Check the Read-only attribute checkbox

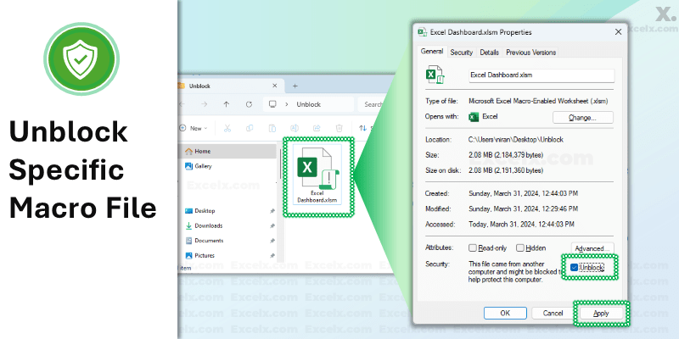[x=473, y=248]
